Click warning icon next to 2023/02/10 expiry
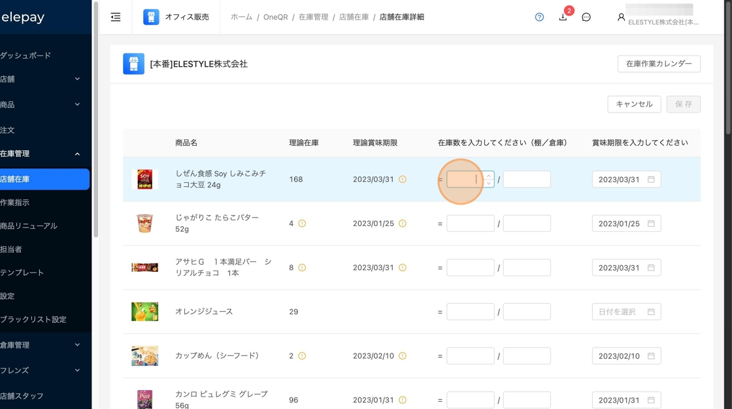This screenshot has height=409, width=732. [x=403, y=356]
